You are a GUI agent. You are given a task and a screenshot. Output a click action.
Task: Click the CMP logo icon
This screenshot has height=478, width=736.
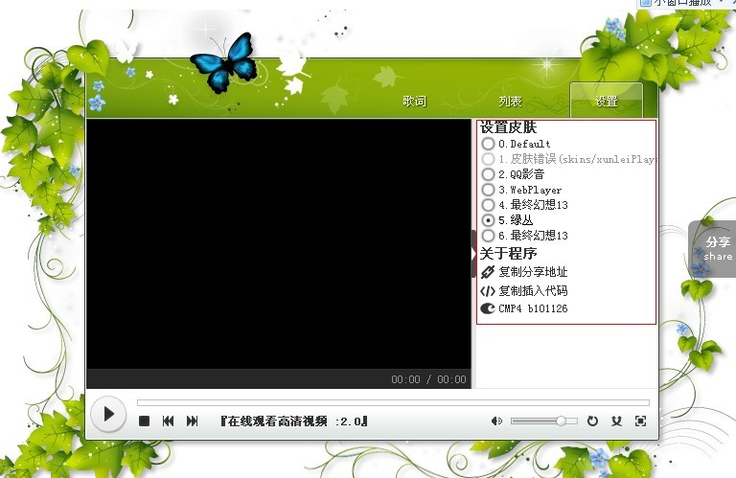[x=488, y=308]
